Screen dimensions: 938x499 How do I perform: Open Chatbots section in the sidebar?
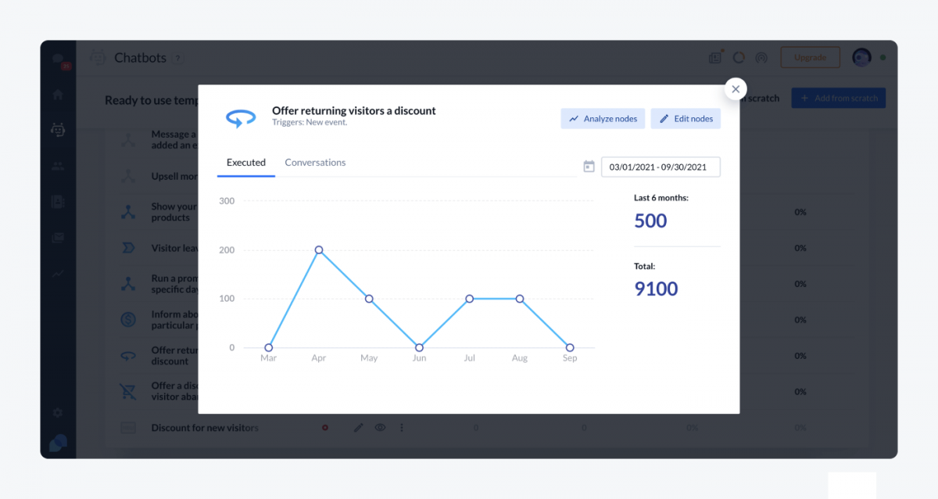coord(58,130)
